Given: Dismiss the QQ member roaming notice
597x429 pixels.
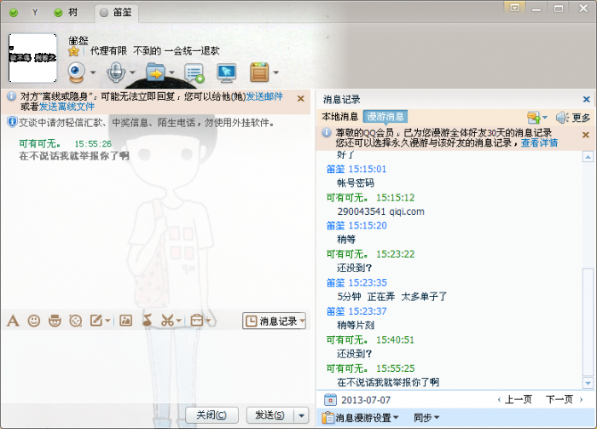Looking at the screenshot, I should point(586,135).
